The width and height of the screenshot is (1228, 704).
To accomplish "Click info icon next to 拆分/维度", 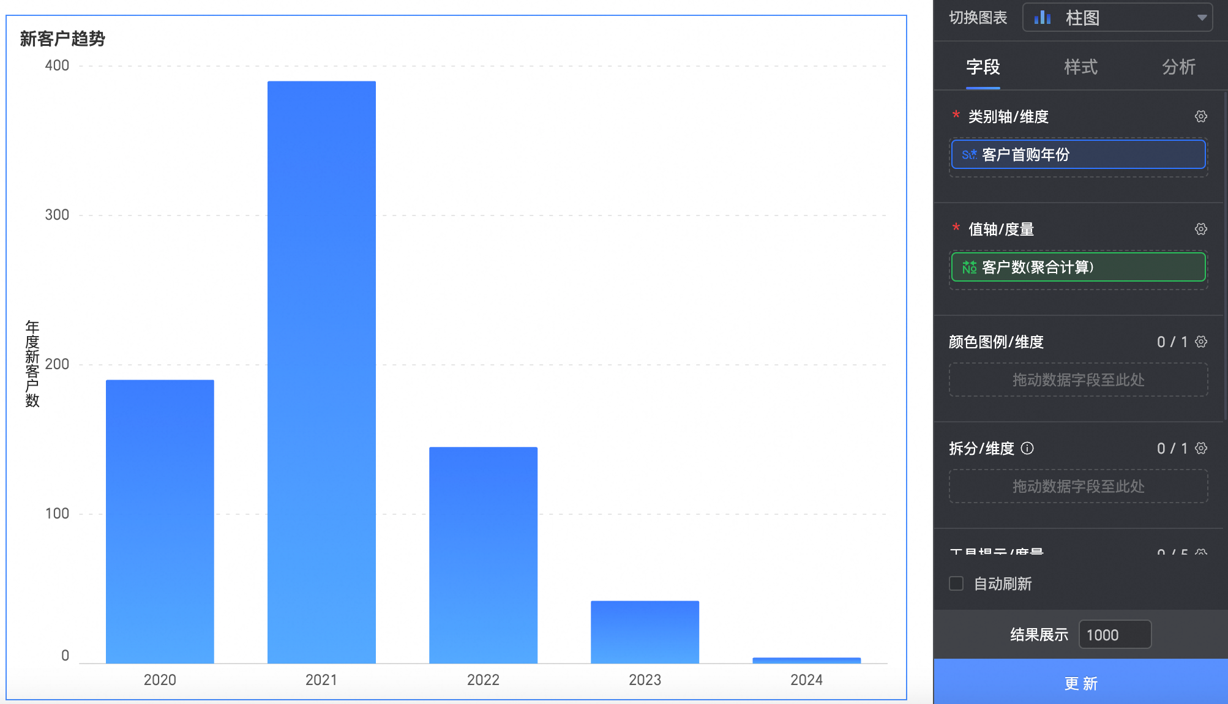I will point(1028,448).
